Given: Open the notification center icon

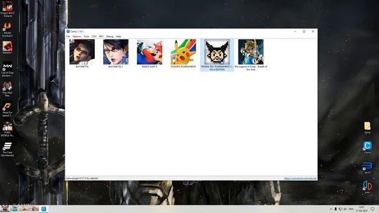Looking at the screenshot, I should (372, 209).
